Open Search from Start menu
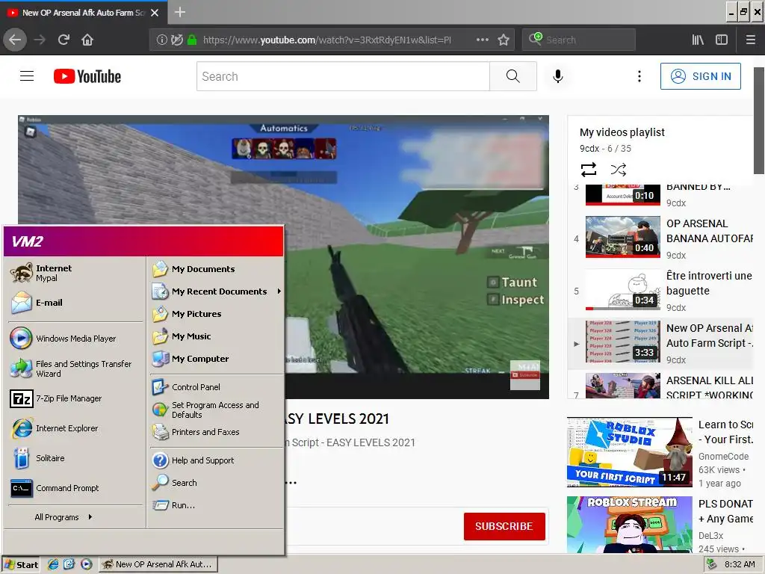Viewport: 765px width, 574px height. 216,483
